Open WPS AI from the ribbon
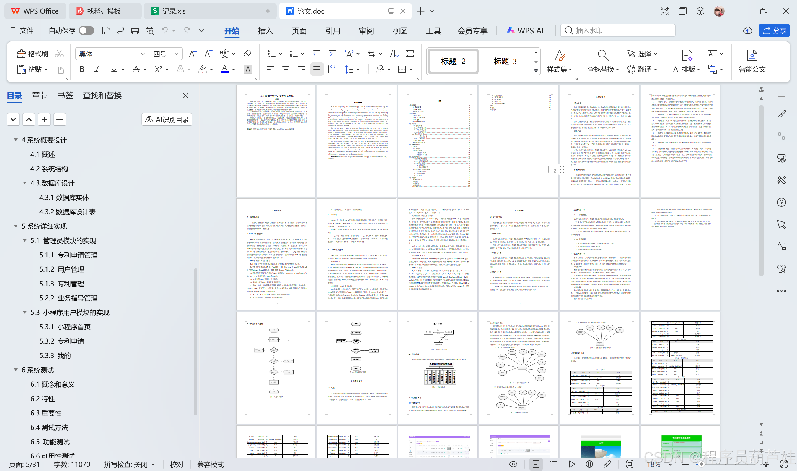 pyautogui.click(x=525, y=30)
